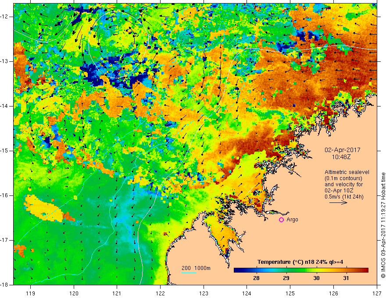386x298 pixels.
Task: Click the '0.5m/s (1kt 24h)' scale text
Action: pos(344,197)
